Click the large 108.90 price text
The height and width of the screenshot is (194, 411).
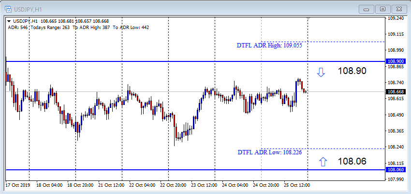352,71
